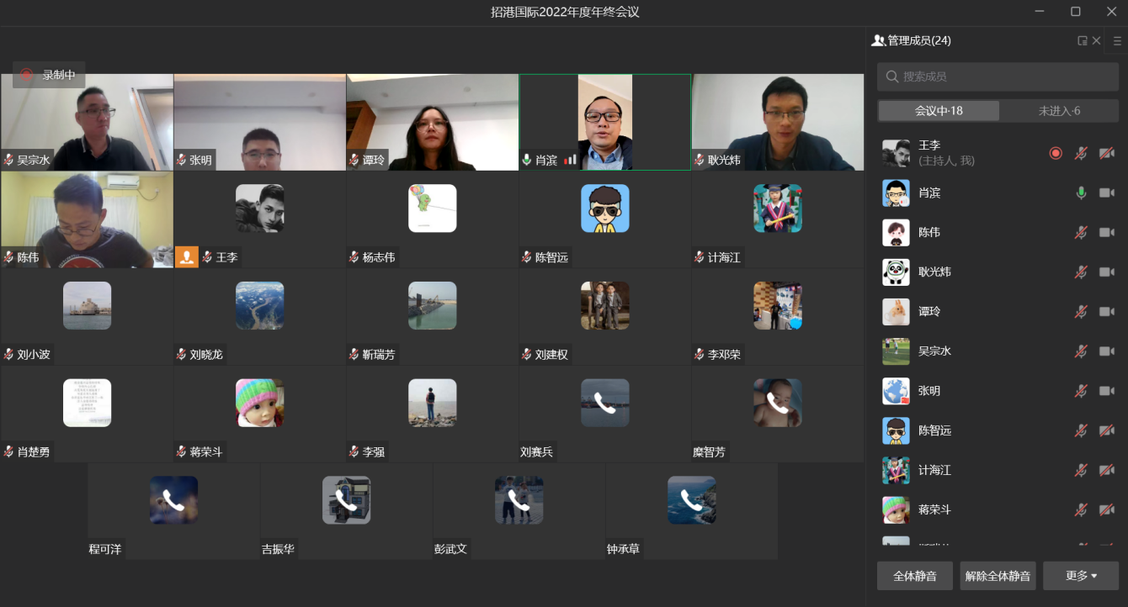Viewport: 1128px width, 607px height.
Task: Select 耿光炜's video thumbnail
Action: 778,122
